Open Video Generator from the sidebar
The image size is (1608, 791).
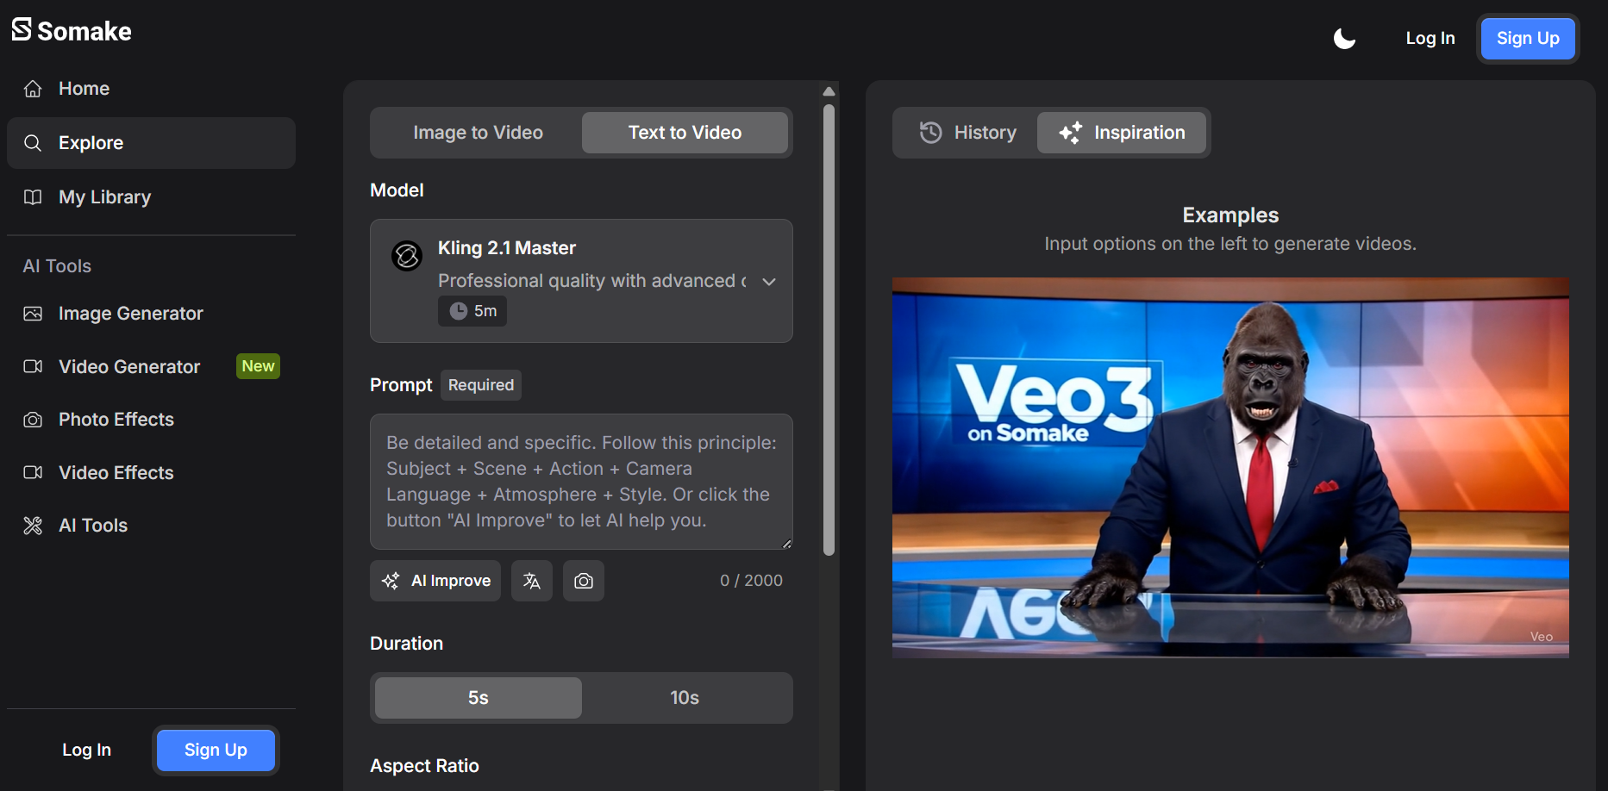(x=151, y=367)
